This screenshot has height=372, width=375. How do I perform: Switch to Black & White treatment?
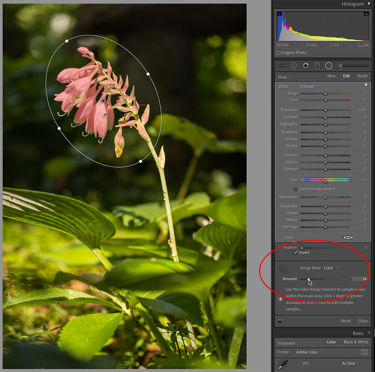(x=355, y=342)
